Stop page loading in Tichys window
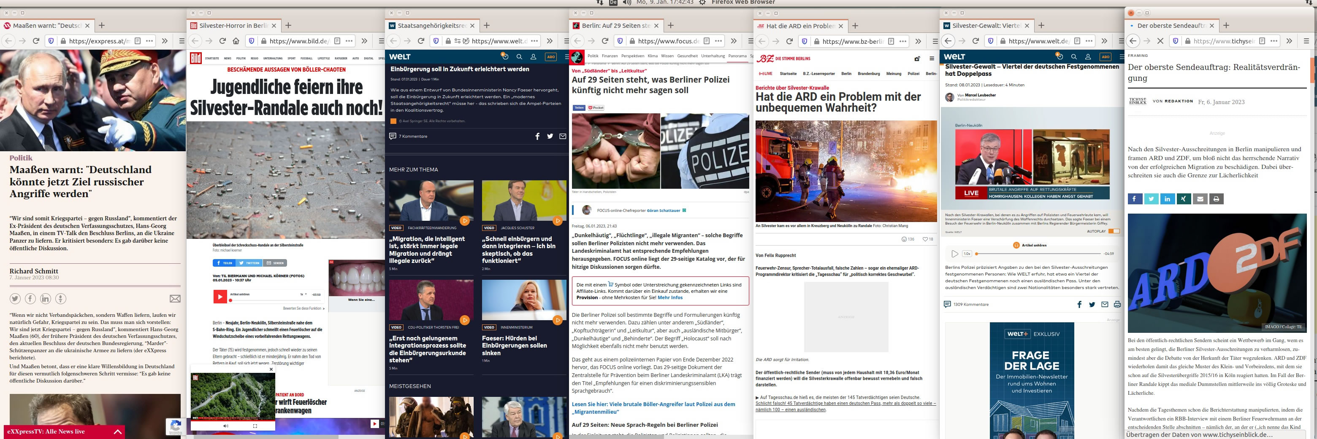1317x439 pixels. coord(1160,41)
